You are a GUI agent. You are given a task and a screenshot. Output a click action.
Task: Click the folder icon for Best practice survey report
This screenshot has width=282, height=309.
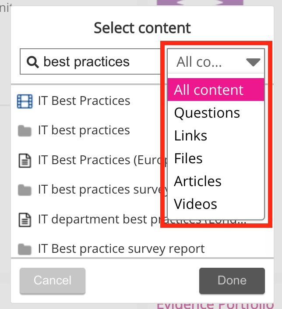[x=25, y=249]
